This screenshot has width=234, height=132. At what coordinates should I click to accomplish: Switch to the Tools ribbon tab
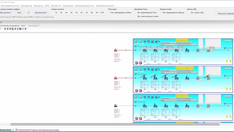tap(23, 26)
